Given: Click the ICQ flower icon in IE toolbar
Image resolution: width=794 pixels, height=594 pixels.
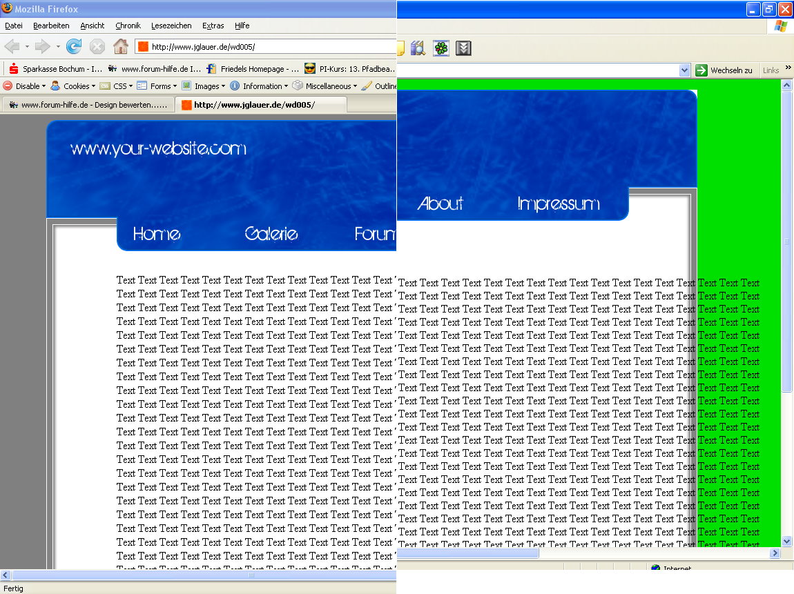Looking at the screenshot, I should (440, 48).
